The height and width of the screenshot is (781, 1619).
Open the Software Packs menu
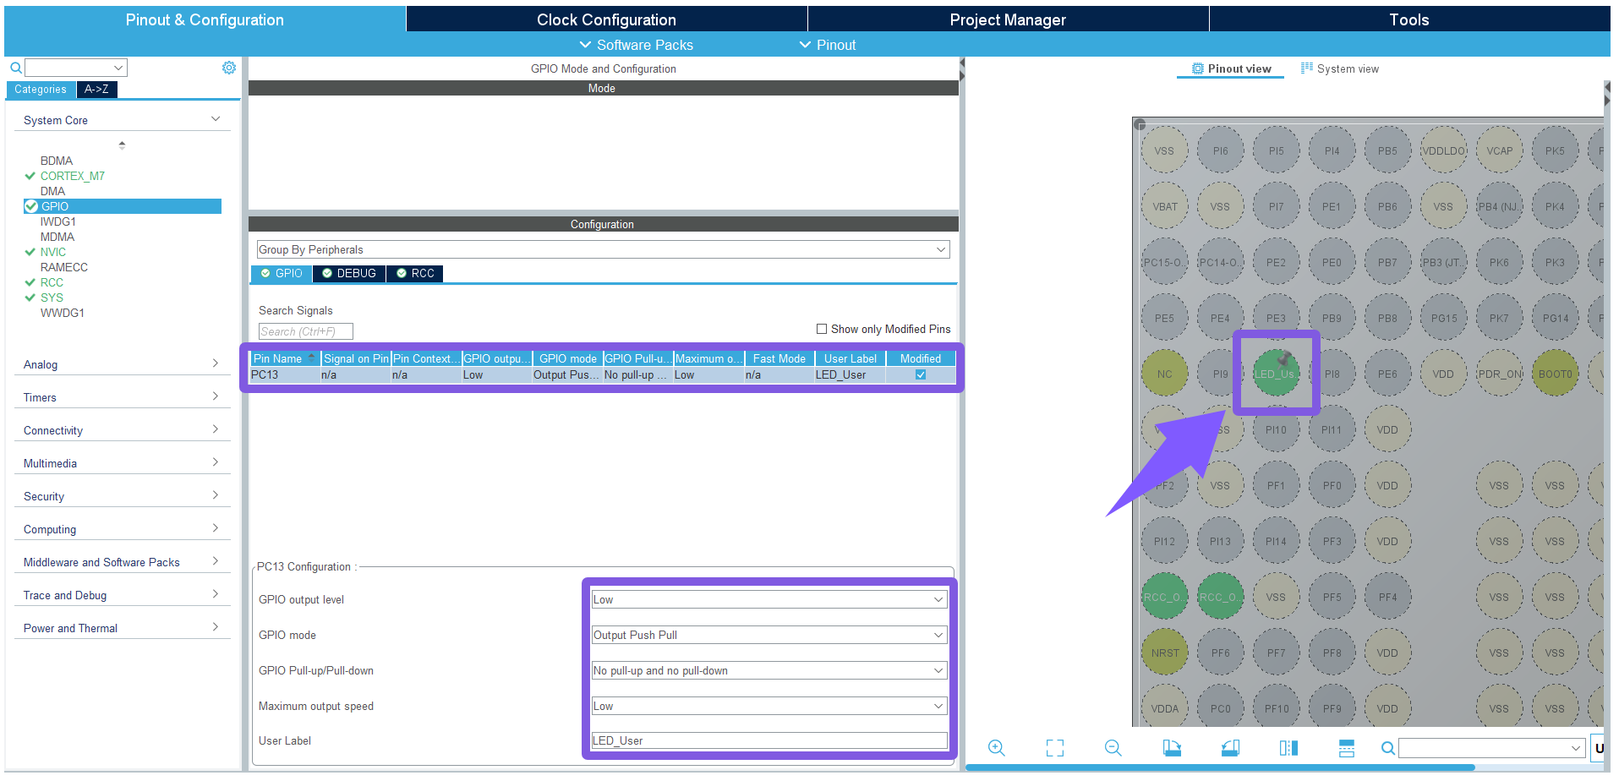pos(636,45)
